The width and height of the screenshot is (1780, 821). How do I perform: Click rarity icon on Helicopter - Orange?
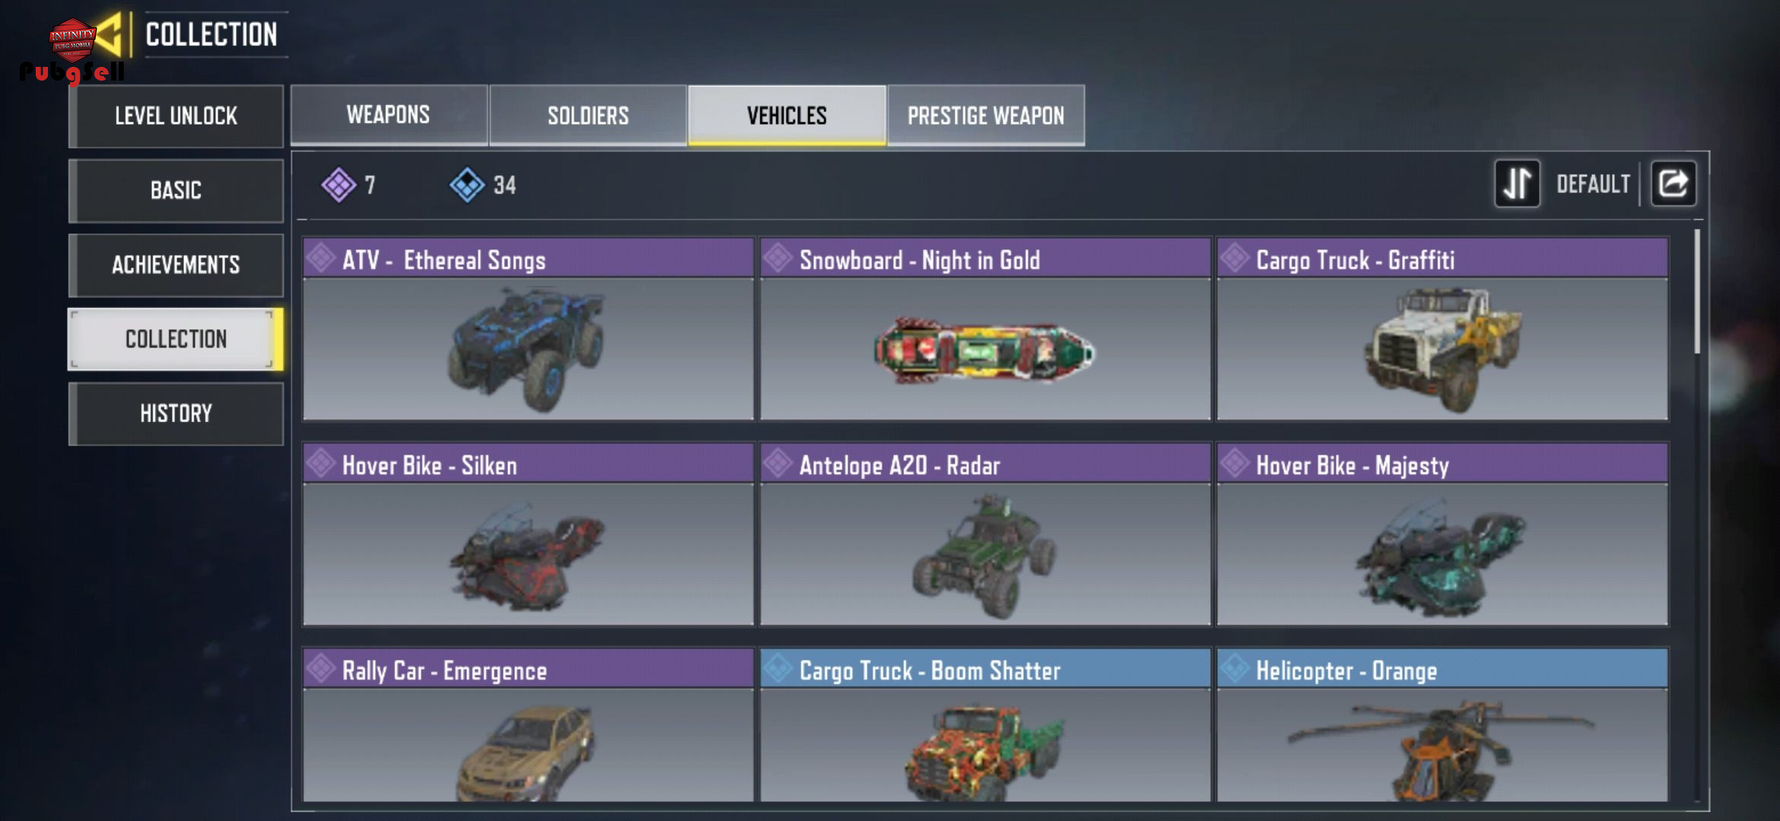point(1235,668)
